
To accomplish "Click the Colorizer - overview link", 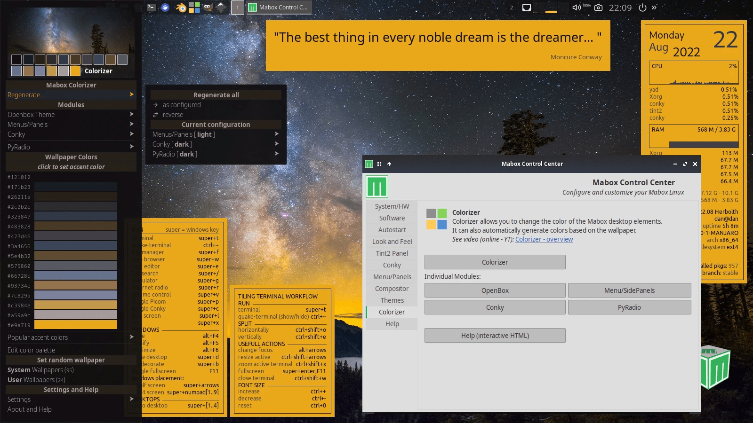I will point(544,239).
